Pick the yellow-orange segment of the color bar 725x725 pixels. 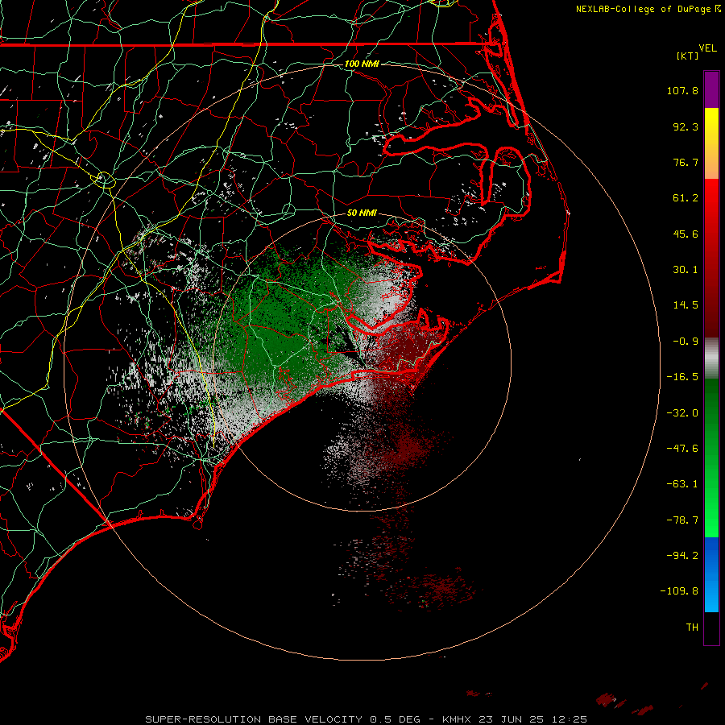(711, 143)
